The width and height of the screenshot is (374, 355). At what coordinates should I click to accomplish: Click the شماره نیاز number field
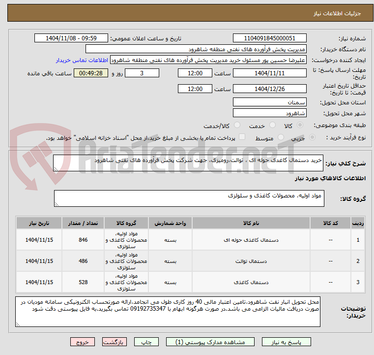(269, 38)
